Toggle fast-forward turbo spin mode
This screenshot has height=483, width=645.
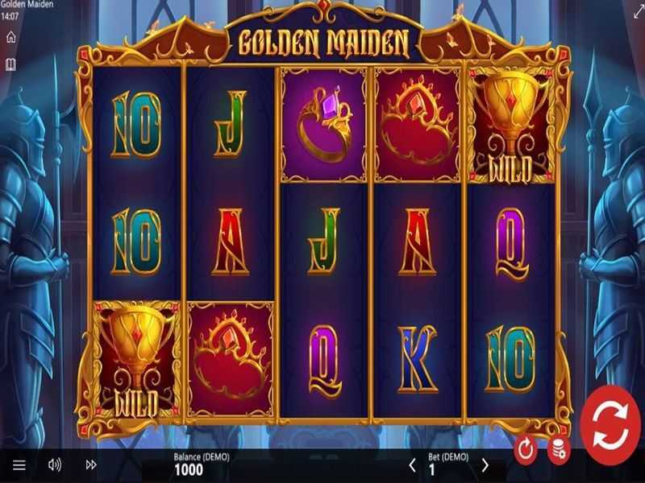pyautogui.click(x=91, y=464)
